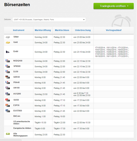Select the AUS200 instrument name
Screen dimensions: 137x141
(17, 94)
